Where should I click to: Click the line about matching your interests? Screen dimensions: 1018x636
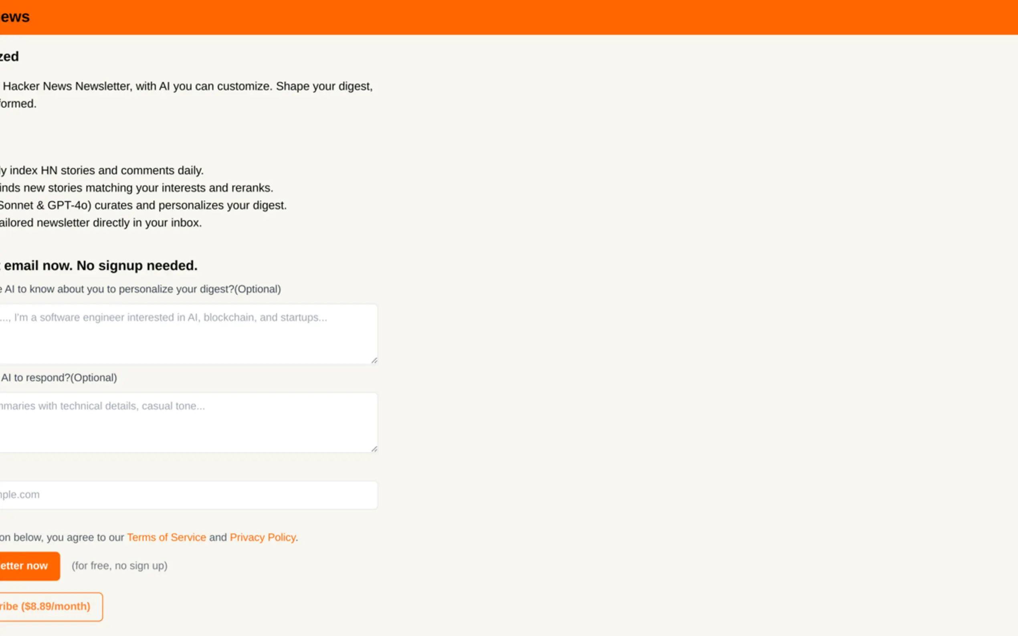[x=136, y=187]
